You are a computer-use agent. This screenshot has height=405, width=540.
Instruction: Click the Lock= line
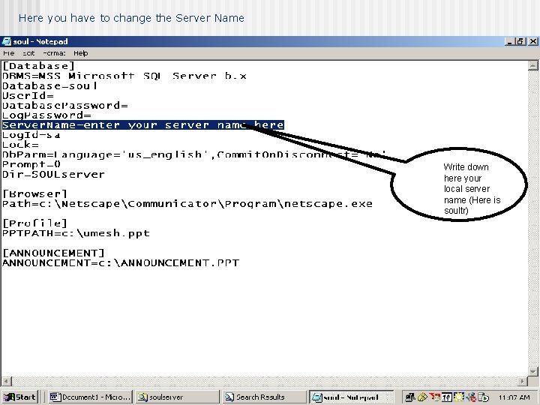pos(21,145)
